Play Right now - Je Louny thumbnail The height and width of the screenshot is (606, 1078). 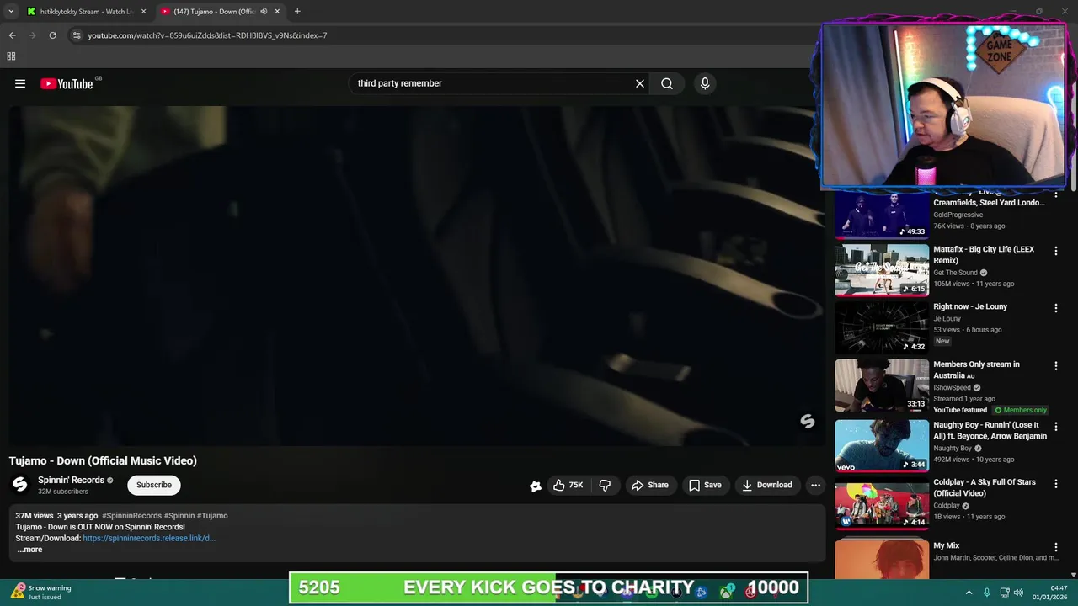[x=882, y=327]
